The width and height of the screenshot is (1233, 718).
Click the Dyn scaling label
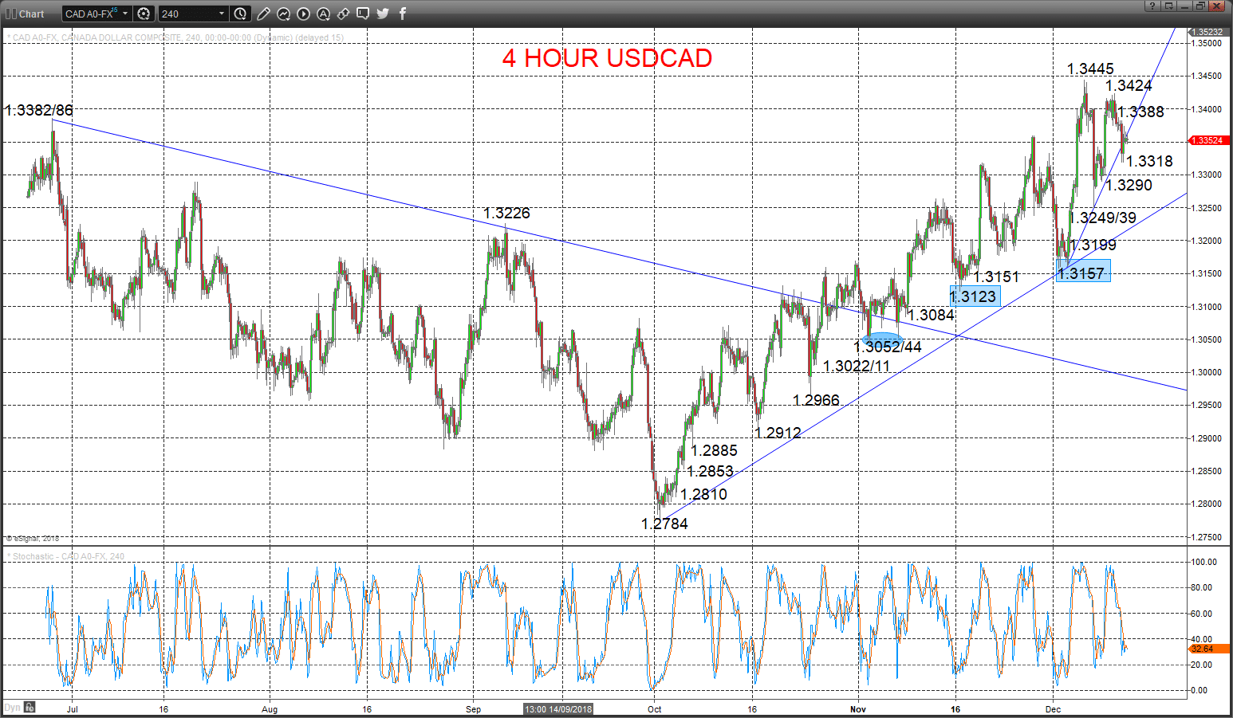tap(12, 707)
